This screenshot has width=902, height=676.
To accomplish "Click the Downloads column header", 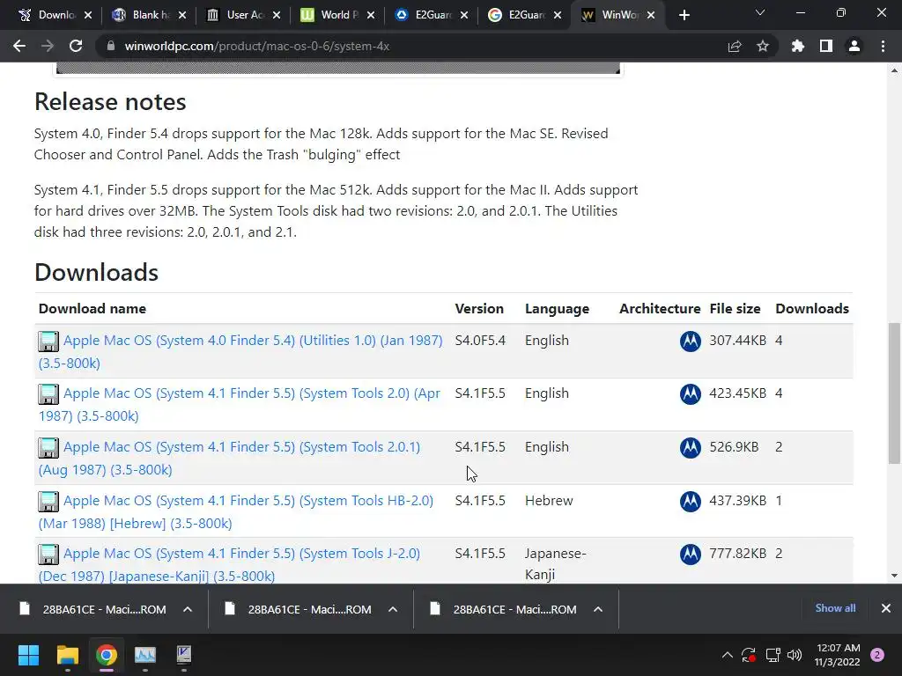I will point(811,309).
